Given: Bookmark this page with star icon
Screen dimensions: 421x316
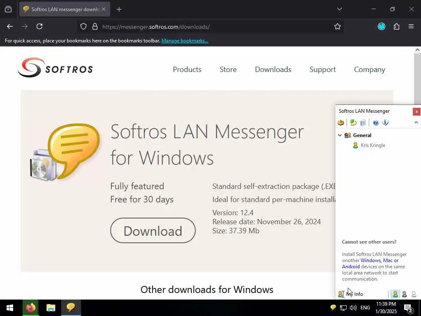Looking at the screenshot, I should pos(338,26).
